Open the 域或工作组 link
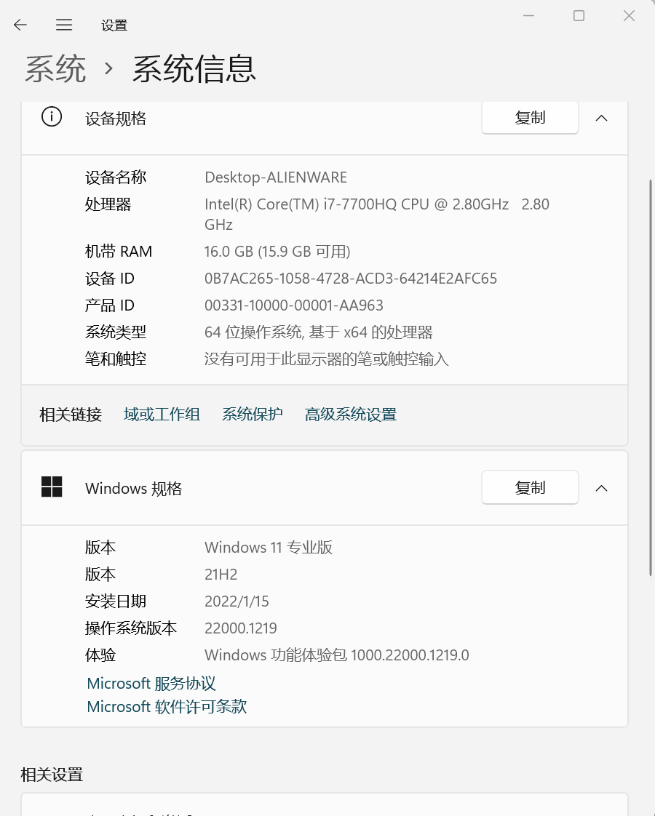Screen dimensions: 655x816 coord(162,415)
